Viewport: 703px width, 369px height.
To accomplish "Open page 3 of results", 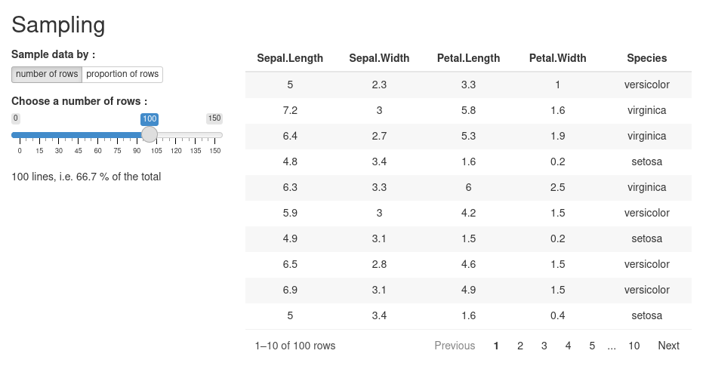I will [x=544, y=346].
